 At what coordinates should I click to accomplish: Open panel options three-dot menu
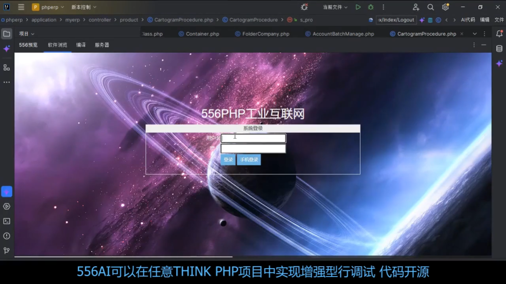474,45
